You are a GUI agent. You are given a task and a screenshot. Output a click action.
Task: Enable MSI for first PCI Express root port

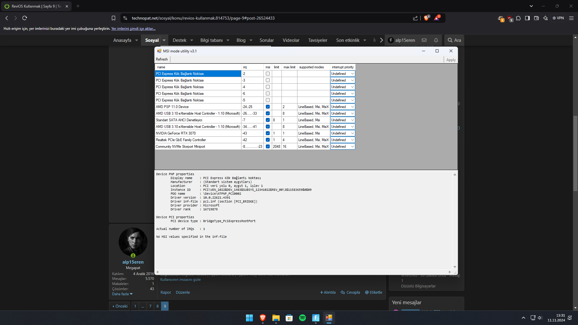coord(268,74)
